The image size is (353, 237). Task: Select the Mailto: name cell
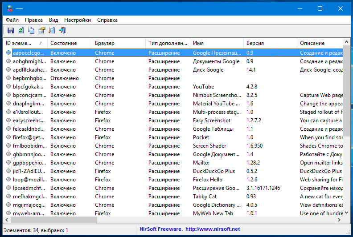(201, 163)
